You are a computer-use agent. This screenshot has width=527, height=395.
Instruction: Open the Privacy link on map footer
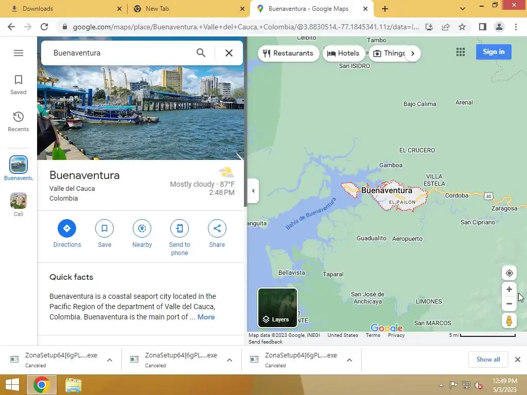(396, 335)
